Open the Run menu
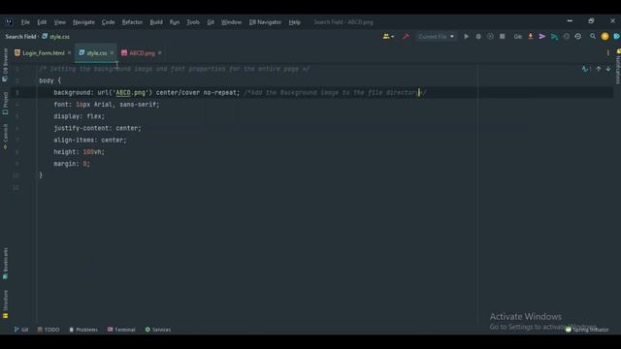This screenshot has height=349, width=621. (175, 22)
